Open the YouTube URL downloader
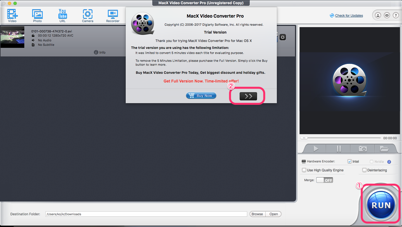The height and width of the screenshot is (227, 402). [63, 15]
